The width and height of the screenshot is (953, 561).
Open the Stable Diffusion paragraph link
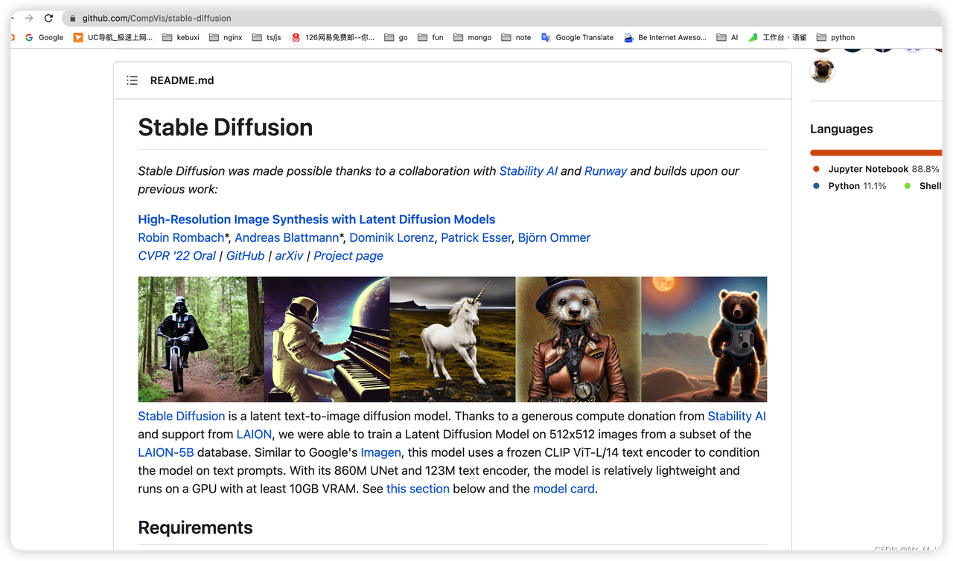(181, 417)
